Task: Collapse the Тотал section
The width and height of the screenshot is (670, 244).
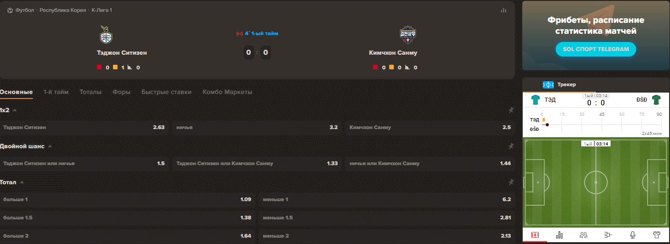Action: coord(22,182)
